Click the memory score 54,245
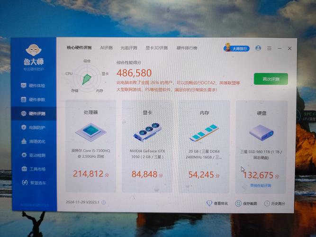Screen dimensions: 316x237 (x=201, y=175)
